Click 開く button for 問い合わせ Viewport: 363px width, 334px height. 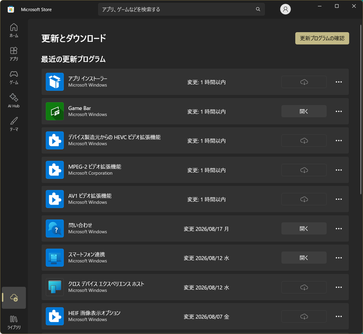[x=304, y=228]
